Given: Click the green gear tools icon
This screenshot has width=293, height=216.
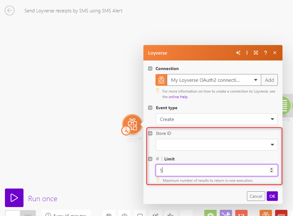Looking at the screenshot, I should tap(210, 214).
